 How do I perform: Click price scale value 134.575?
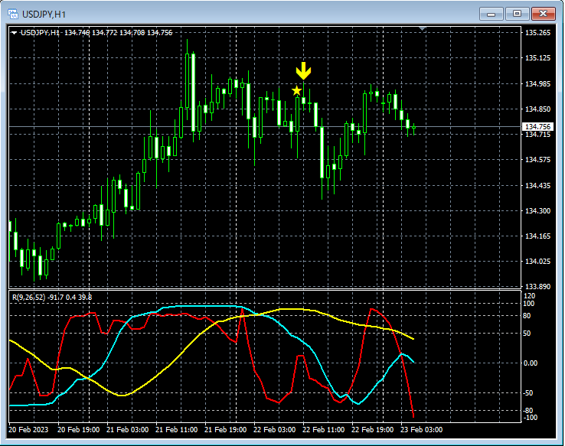coord(537,159)
